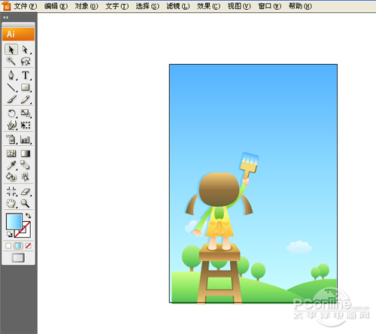Select the Free Transform tool
376x334 pixels.
point(26,125)
